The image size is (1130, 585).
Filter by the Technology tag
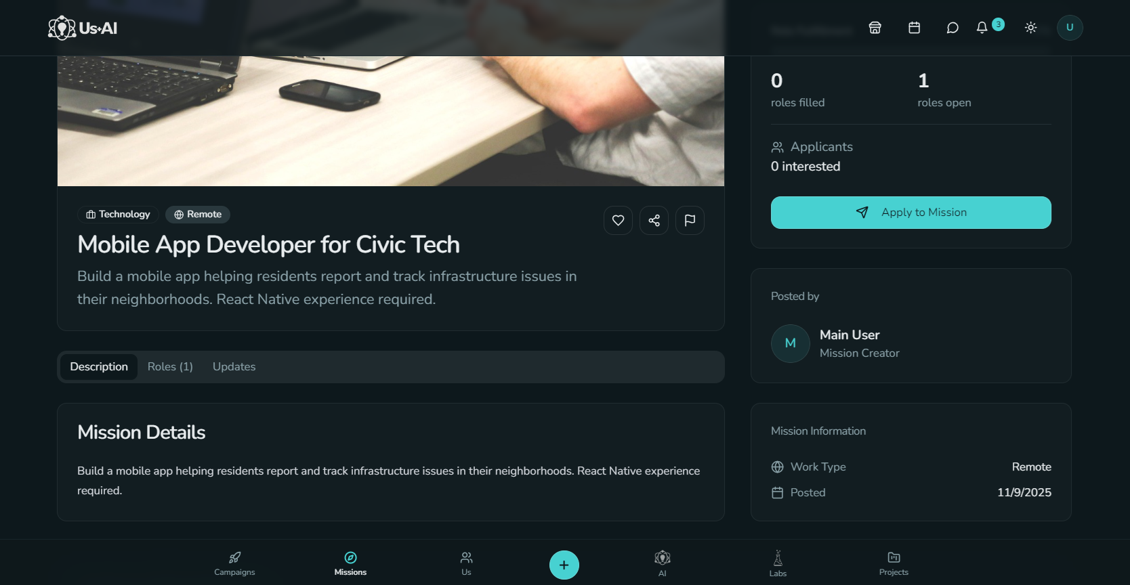[x=118, y=215]
